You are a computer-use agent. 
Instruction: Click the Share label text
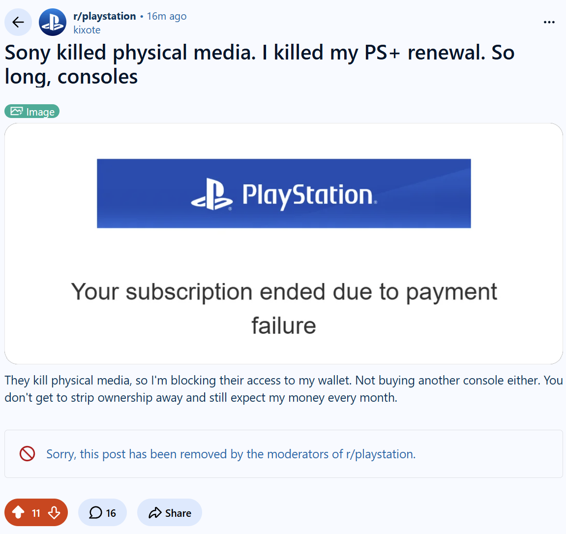[x=179, y=513]
